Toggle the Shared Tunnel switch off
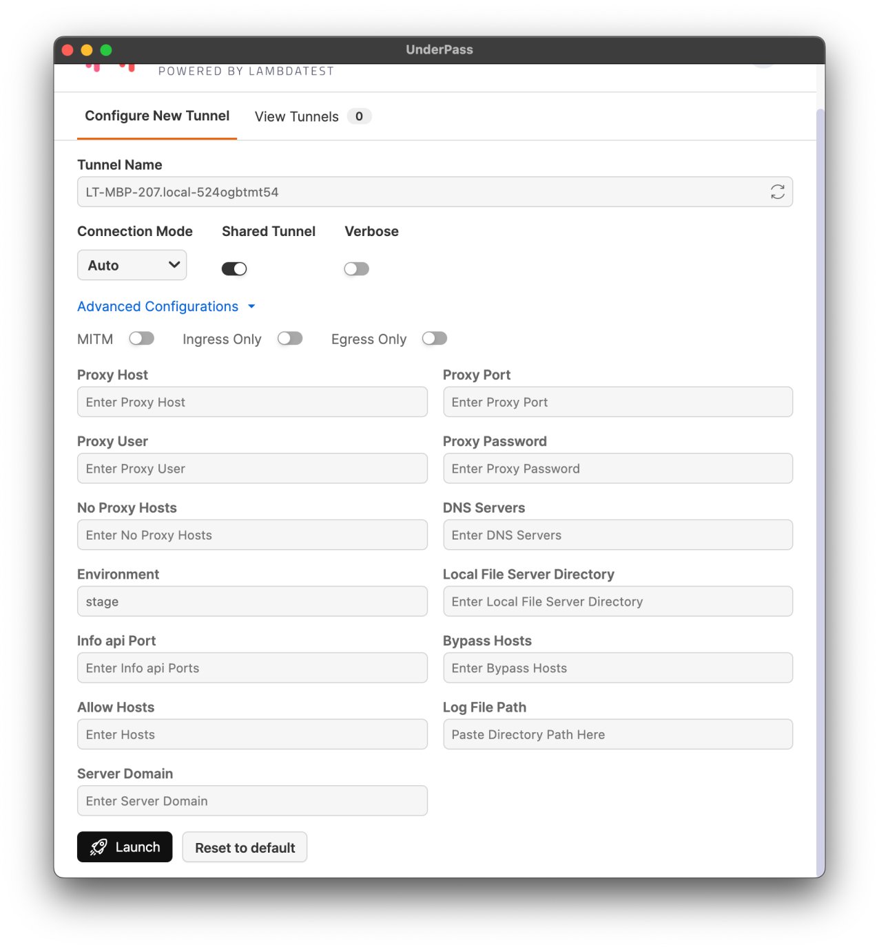Viewport: 879px width, 949px height. coord(234,268)
